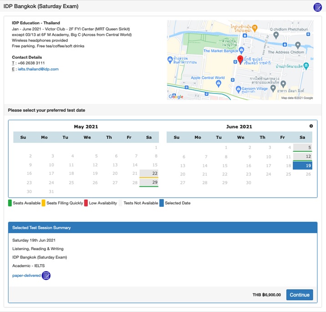The width and height of the screenshot is (326, 312).
Task: Click 'Please select your preferred test date' heading
Action: point(46,110)
